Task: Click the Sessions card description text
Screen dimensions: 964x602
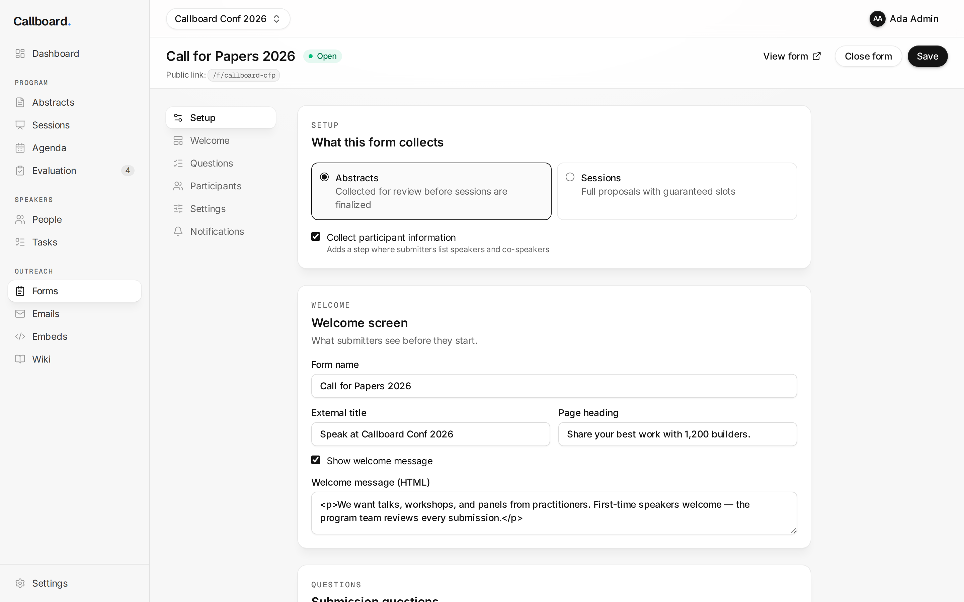Action: click(658, 192)
